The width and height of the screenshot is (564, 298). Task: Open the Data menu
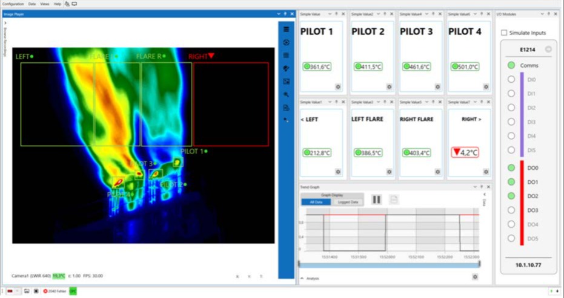pos(32,4)
